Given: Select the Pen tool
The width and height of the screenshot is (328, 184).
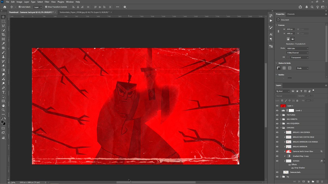Looking at the screenshot, I should click(3, 88).
